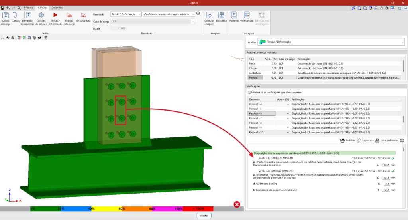Open the Resultado type dropdown
Viewport: 408px width, 220px height.
tap(126, 14)
